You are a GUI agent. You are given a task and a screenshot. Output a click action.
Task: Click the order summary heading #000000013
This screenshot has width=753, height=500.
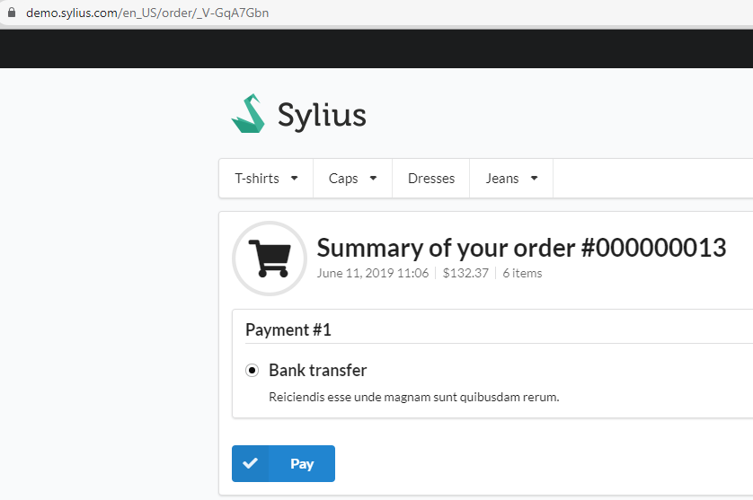[521, 248]
